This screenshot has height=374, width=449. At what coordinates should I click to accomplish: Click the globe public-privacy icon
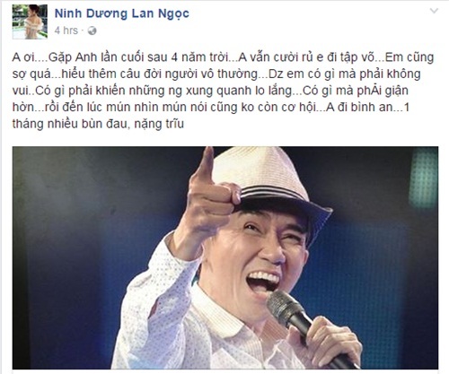pyautogui.click(x=92, y=30)
